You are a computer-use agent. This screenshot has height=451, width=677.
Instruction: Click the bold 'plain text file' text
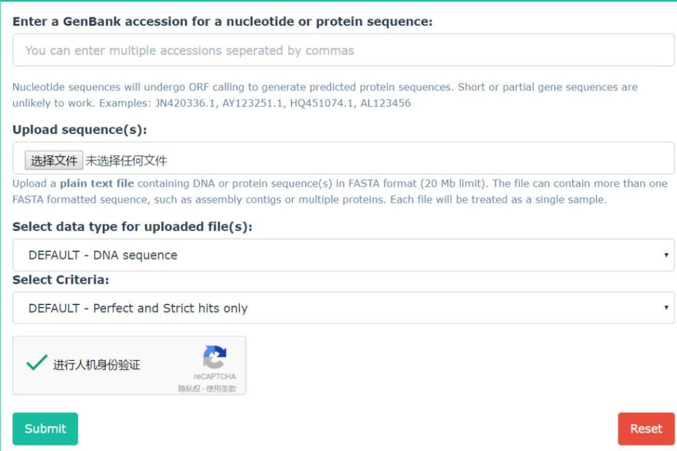click(97, 184)
